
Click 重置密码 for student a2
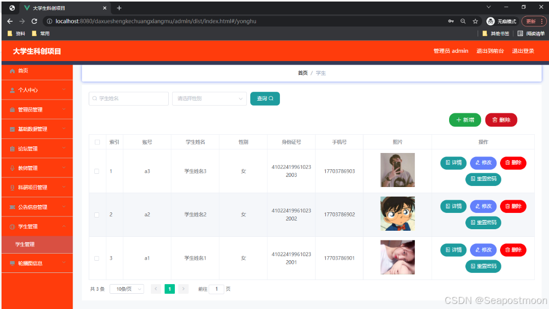coord(483,223)
